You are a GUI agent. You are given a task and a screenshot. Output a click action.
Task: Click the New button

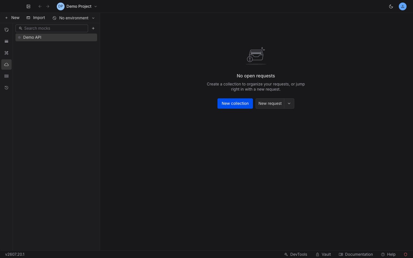(x=12, y=18)
